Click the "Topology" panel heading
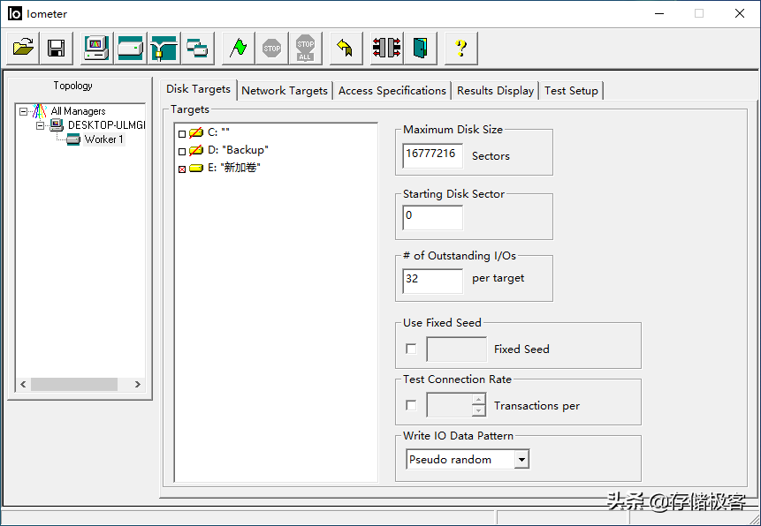 pos(72,86)
